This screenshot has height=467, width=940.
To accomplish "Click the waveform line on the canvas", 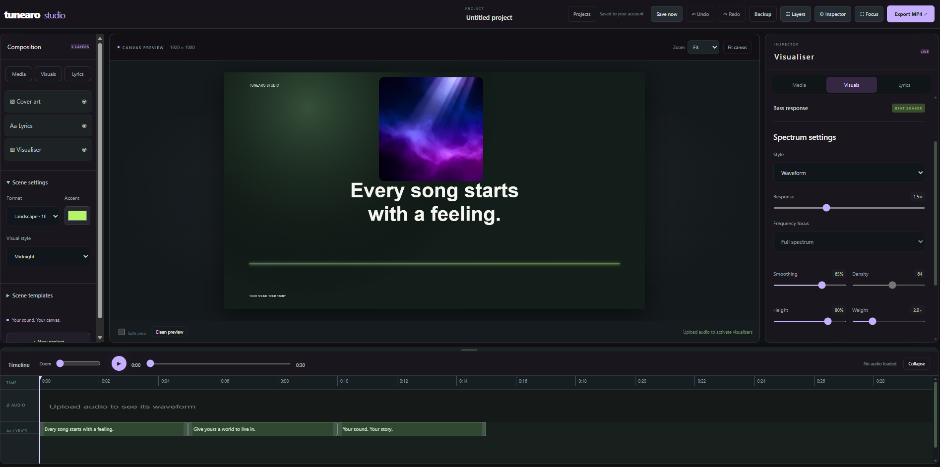I will [435, 264].
